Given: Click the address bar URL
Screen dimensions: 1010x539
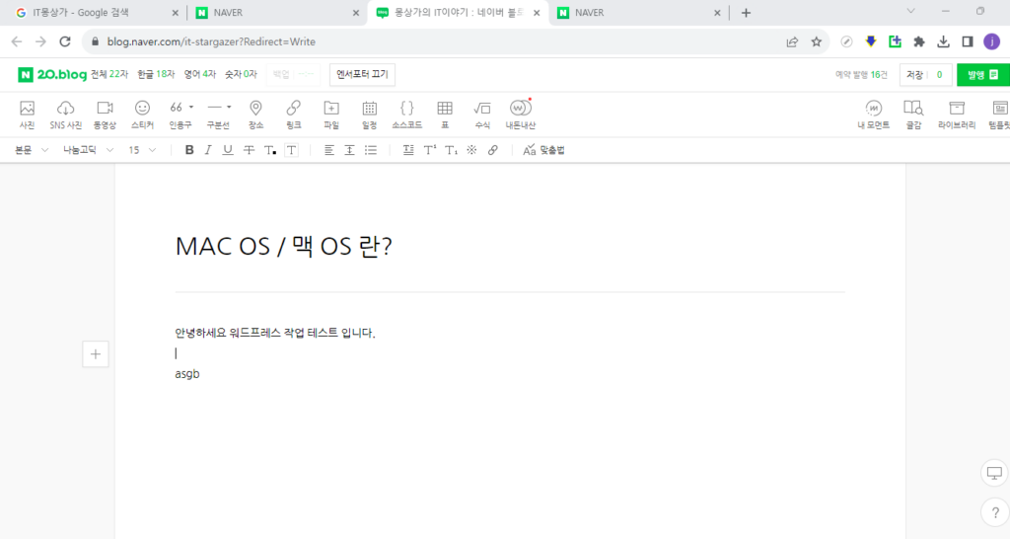Looking at the screenshot, I should click(x=211, y=41).
